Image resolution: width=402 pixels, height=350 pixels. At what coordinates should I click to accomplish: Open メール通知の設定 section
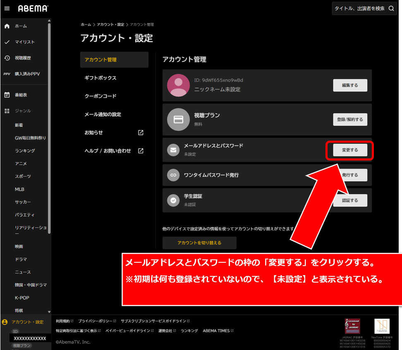click(x=103, y=114)
